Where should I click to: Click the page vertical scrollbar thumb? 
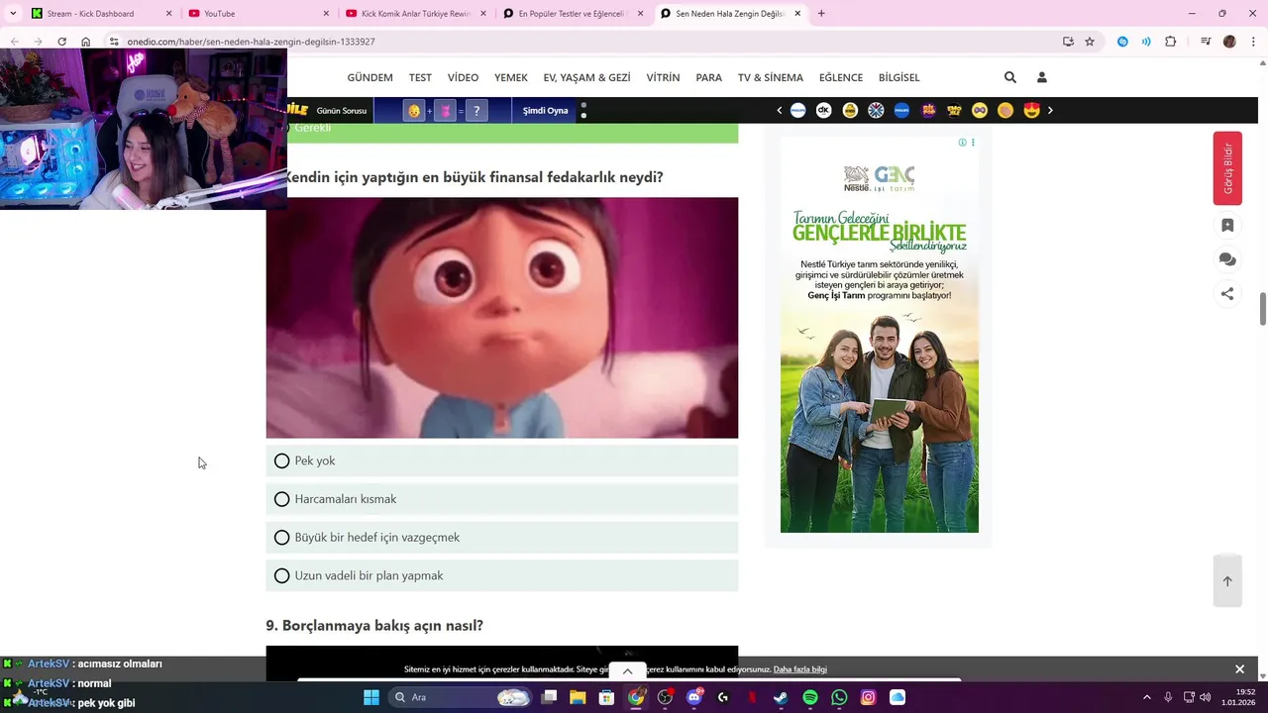point(1262,309)
